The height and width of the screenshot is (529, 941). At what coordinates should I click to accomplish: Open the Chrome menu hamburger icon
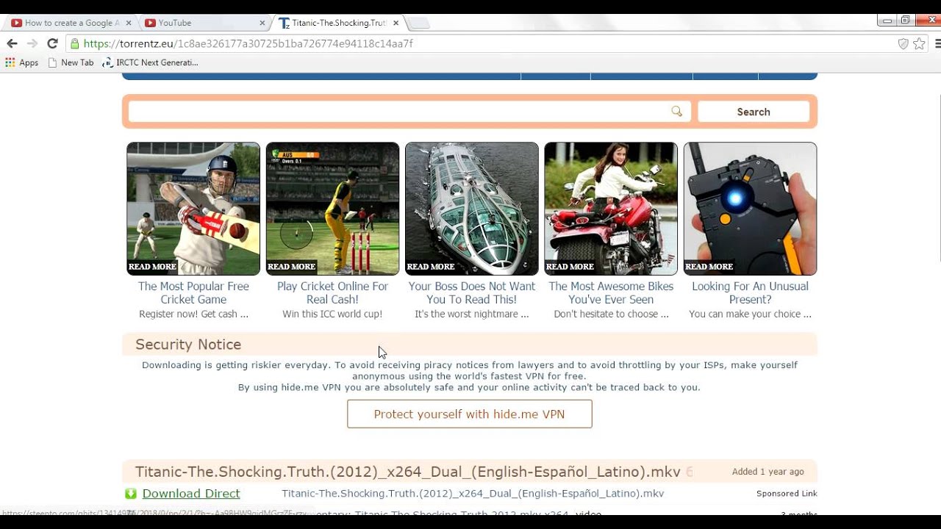coord(938,43)
